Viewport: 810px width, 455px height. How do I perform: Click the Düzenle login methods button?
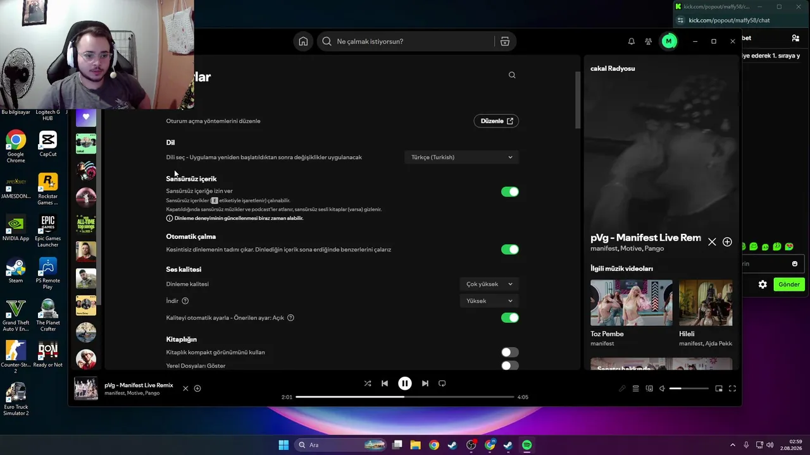click(496, 121)
